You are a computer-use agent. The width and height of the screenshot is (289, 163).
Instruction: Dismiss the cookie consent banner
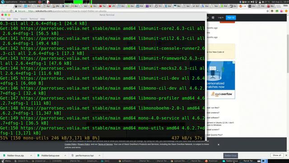point(219,144)
